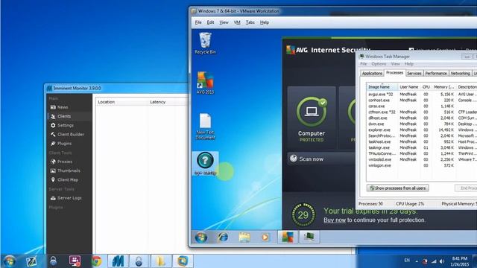Select New Text Document on VM desktop
This screenshot has height=268, width=477.
point(206,127)
